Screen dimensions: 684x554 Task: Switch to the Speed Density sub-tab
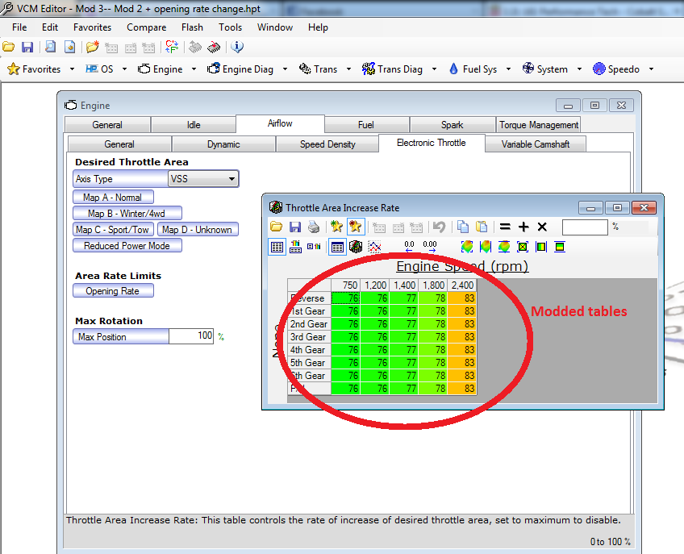[x=327, y=144]
